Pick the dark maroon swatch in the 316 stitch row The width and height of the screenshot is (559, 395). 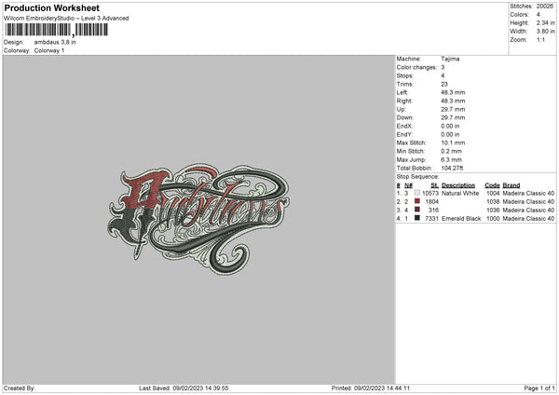click(417, 210)
